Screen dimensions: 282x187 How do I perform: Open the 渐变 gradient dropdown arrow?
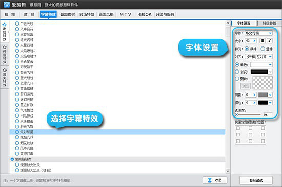coord(270,72)
